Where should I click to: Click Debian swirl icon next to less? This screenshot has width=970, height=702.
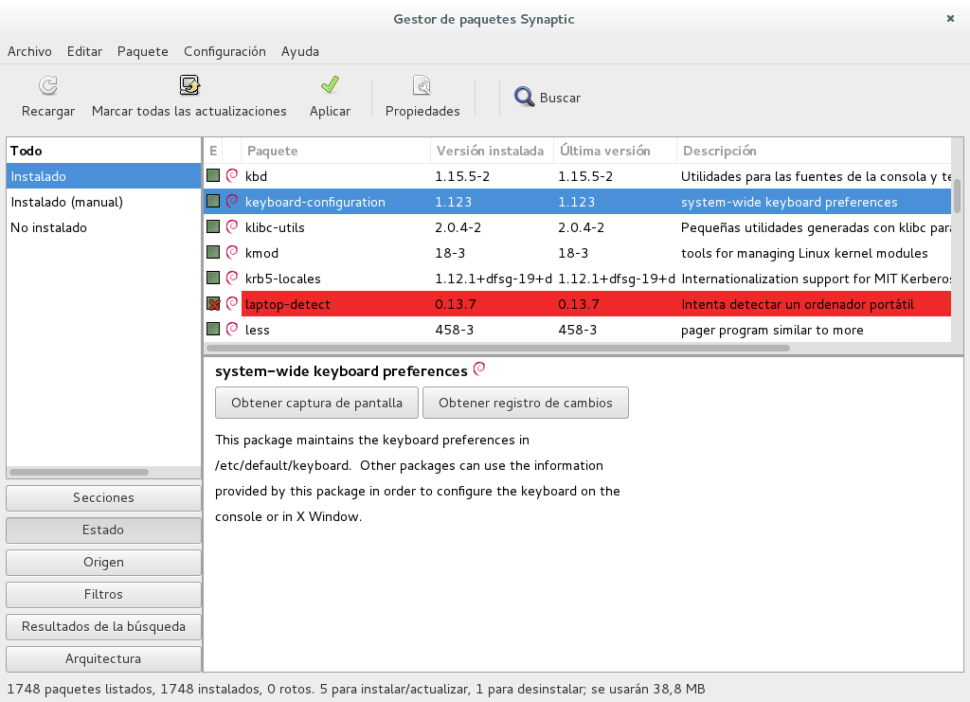[x=232, y=329]
